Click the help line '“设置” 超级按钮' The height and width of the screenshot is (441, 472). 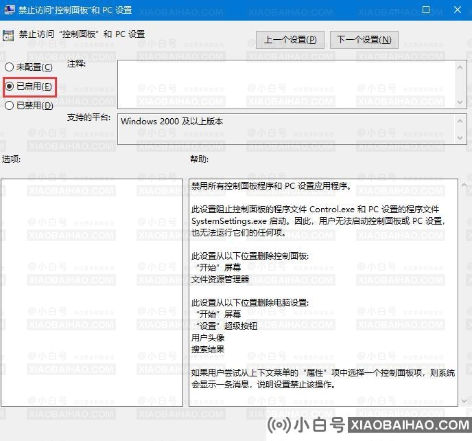point(226,326)
